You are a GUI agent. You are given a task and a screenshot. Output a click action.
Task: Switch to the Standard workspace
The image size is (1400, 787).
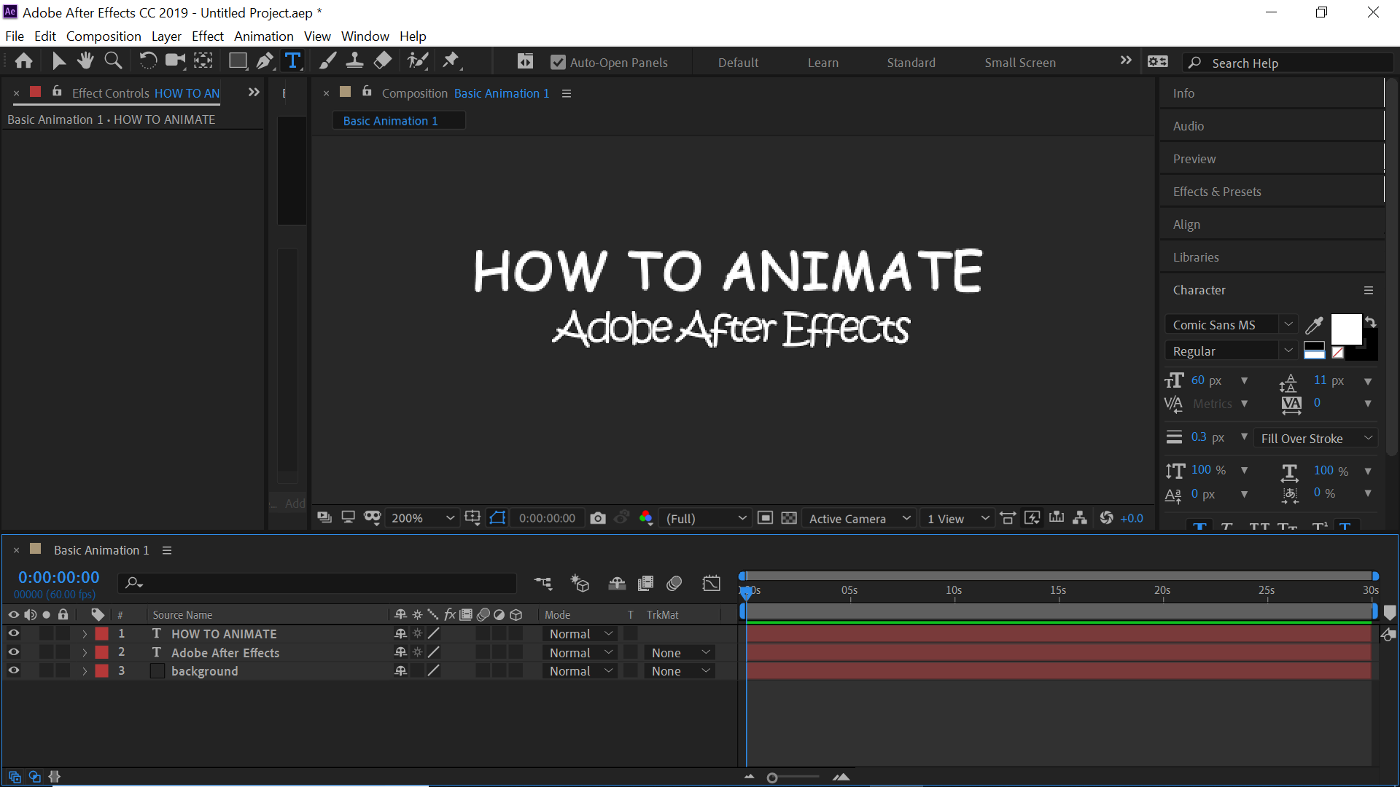(x=911, y=63)
